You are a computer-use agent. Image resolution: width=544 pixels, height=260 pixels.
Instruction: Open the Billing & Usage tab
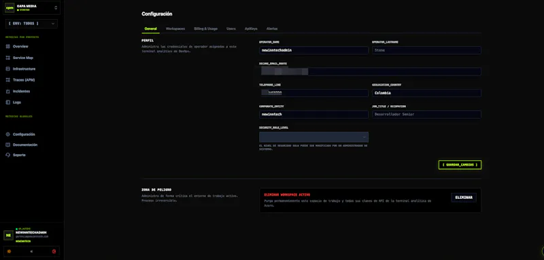point(206,29)
